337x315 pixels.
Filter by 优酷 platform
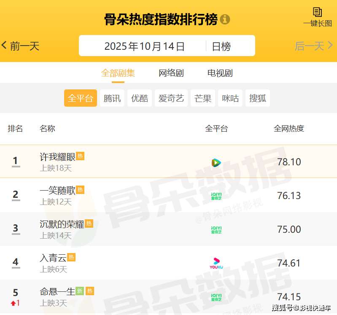(140, 98)
